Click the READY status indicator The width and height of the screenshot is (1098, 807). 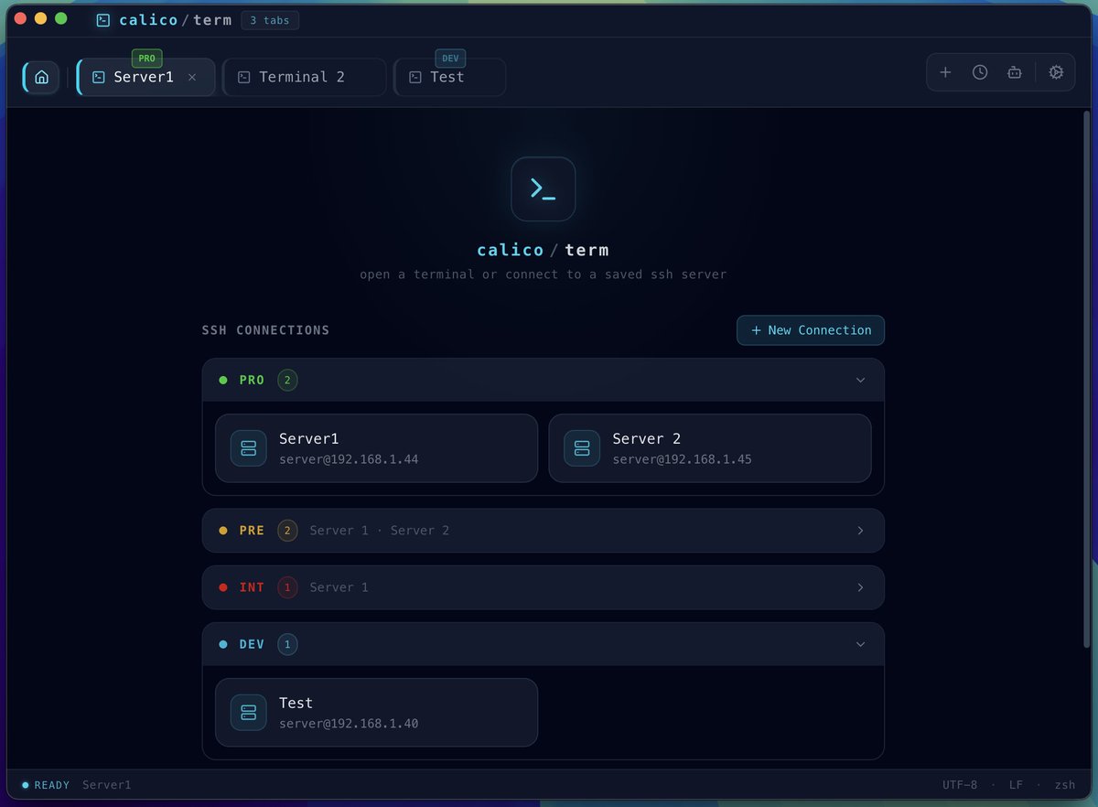coord(46,785)
